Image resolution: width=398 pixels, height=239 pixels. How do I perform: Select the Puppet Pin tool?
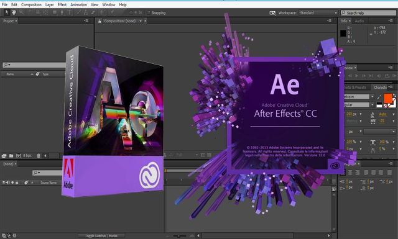click(112, 12)
